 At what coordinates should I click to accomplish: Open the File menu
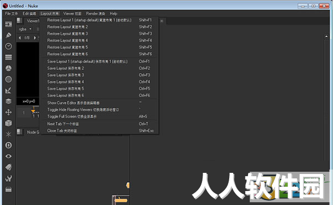point(11,13)
